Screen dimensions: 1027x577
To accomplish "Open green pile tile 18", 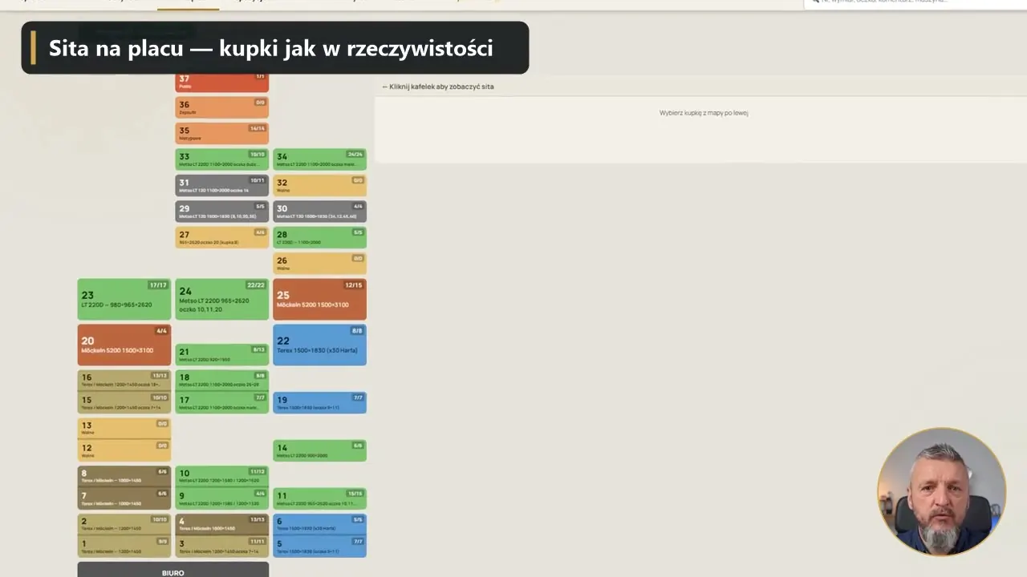I will pyautogui.click(x=221, y=381).
